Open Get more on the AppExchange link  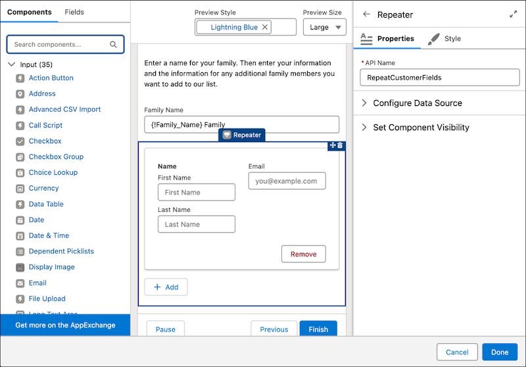65,326
